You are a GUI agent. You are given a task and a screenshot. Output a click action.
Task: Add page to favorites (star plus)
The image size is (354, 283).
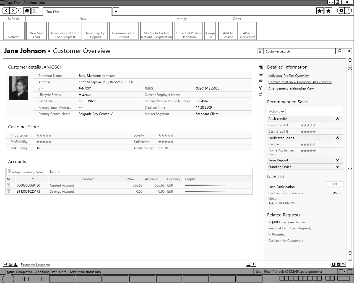pos(320,11)
